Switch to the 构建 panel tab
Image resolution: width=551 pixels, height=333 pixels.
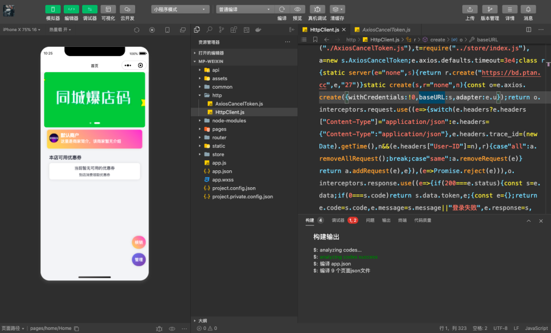pos(310,220)
